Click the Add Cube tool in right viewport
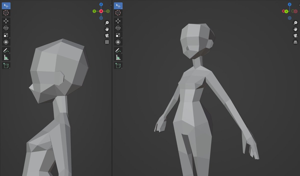The width and height of the screenshot is (300, 176). click(x=118, y=66)
